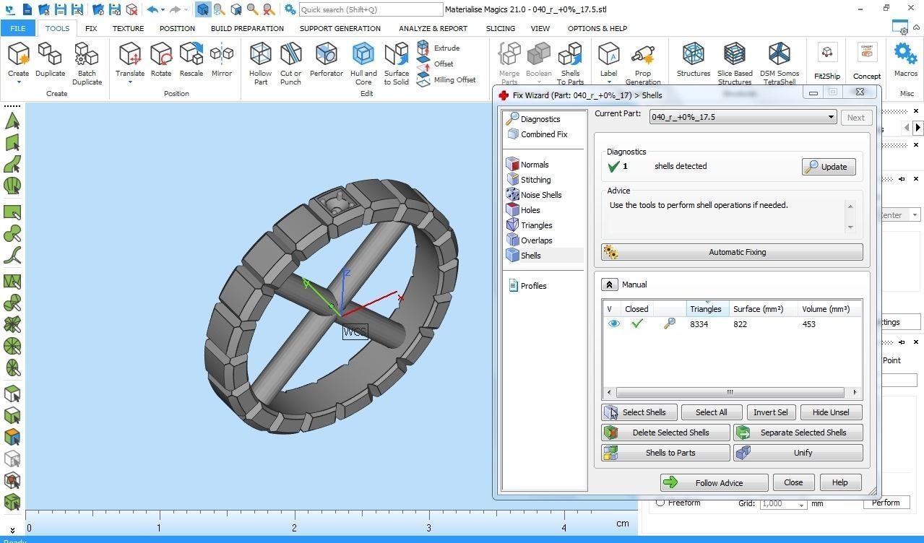Toggle visibility eye of the shell row
This screenshot has width=924, height=543.
pos(613,324)
